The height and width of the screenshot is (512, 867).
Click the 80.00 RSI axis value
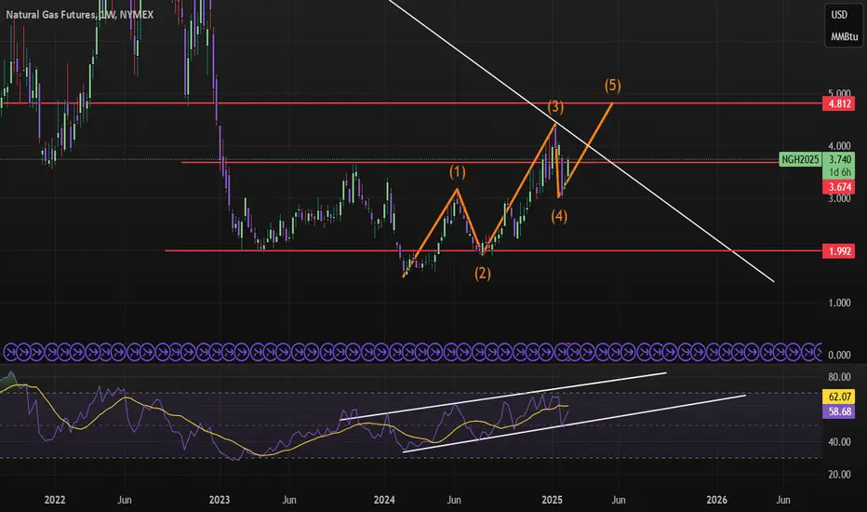839,377
